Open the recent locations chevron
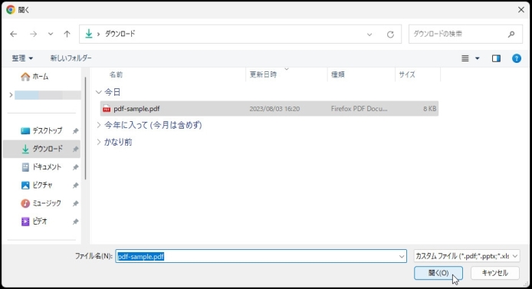Image resolution: width=532 pixels, height=289 pixels. [51, 34]
